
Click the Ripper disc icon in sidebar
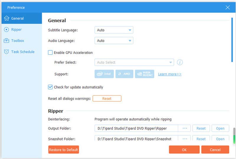coord(6,29)
